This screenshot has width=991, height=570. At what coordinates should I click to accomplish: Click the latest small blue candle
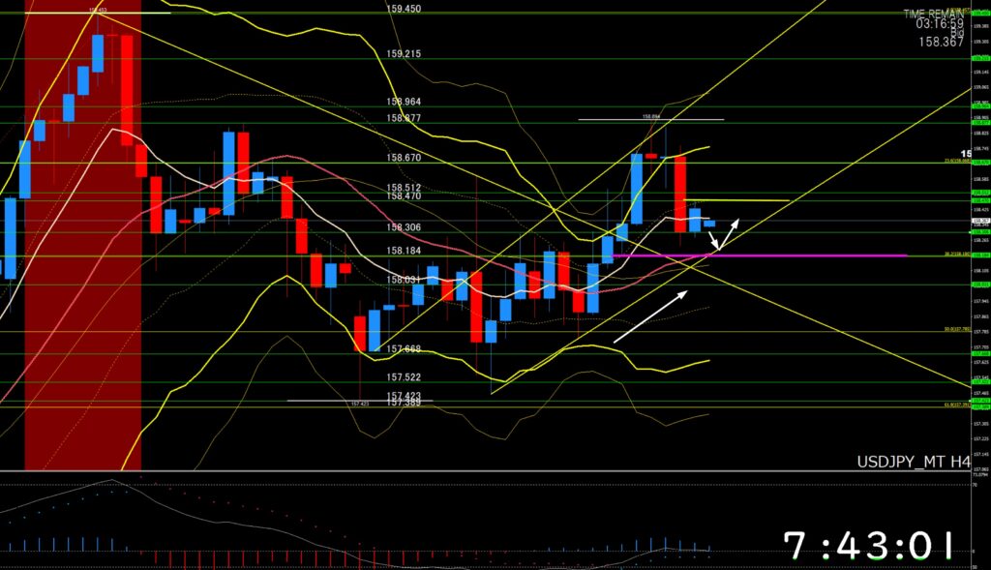(x=709, y=224)
